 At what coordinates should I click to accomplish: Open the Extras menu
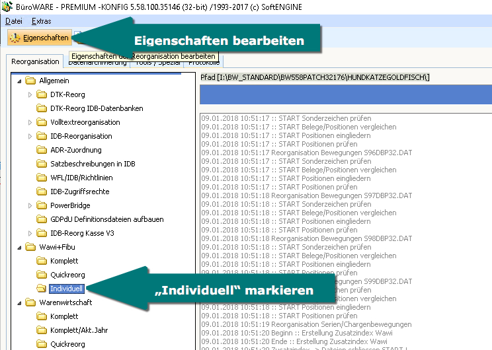click(41, 21)
